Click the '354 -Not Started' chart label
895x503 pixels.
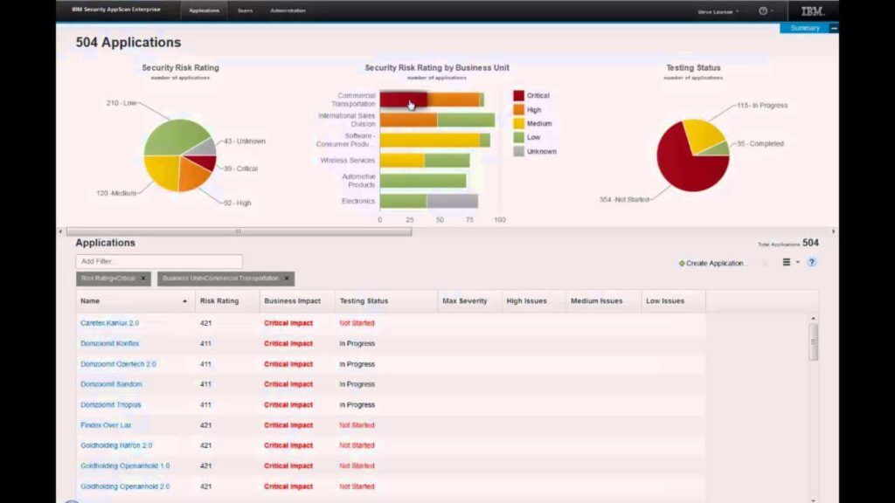click(624, 200)
